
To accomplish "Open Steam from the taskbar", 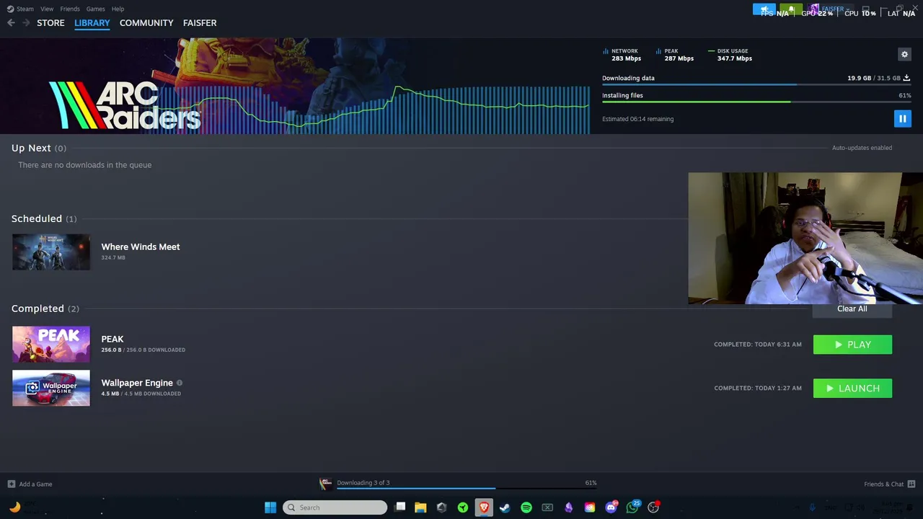I will click(505, 507).
